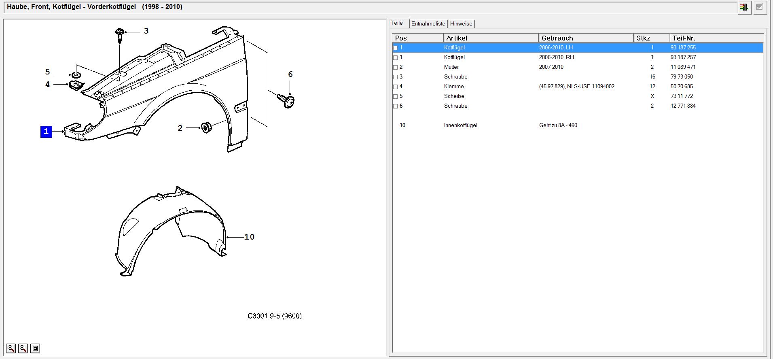Tick the checkbox for the Mutter row
The image size is (773, 359).
[x=396, y=67]
